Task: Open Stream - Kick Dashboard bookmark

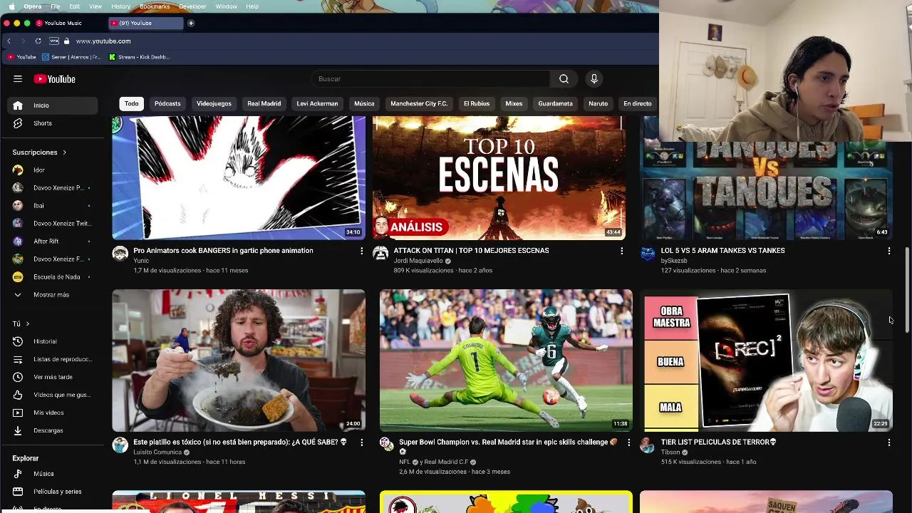Action: [x=140, y=57]
